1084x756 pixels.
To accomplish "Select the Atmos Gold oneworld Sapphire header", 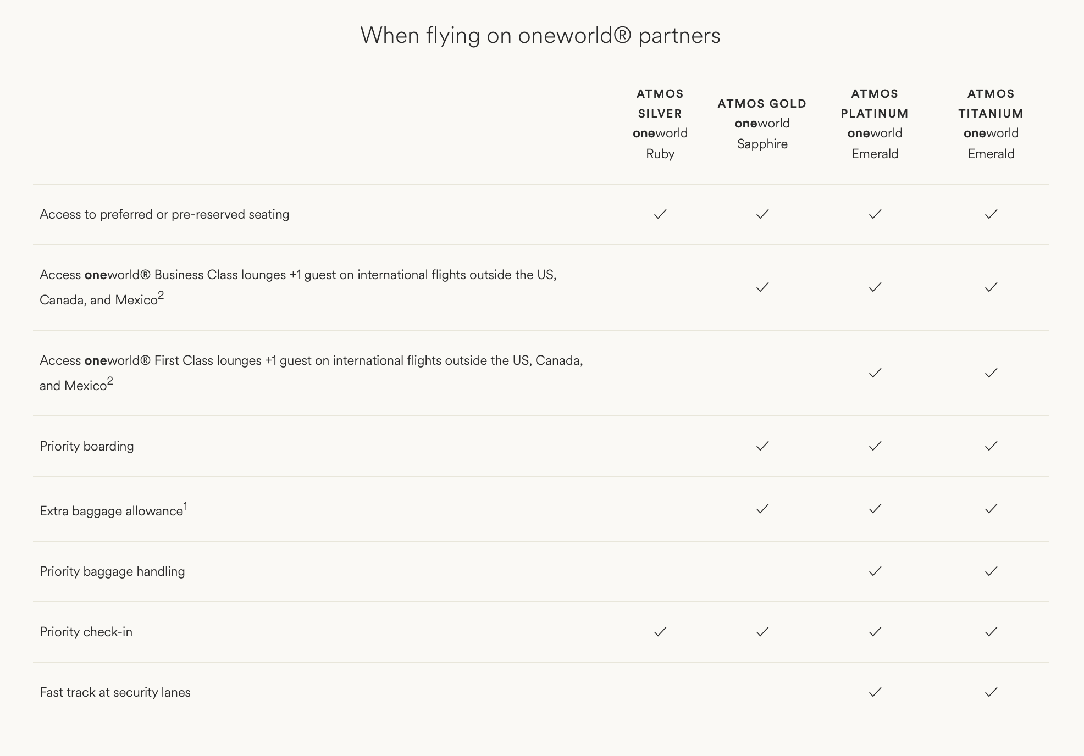I will pos(762,124).
